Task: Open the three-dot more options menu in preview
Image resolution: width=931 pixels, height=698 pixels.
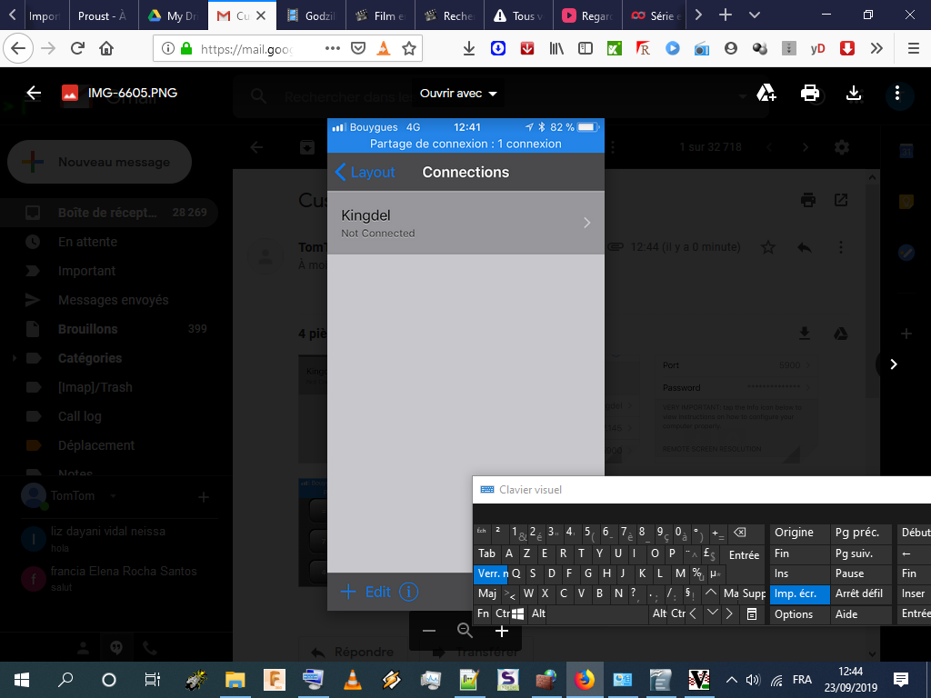Action: [897, 93]
